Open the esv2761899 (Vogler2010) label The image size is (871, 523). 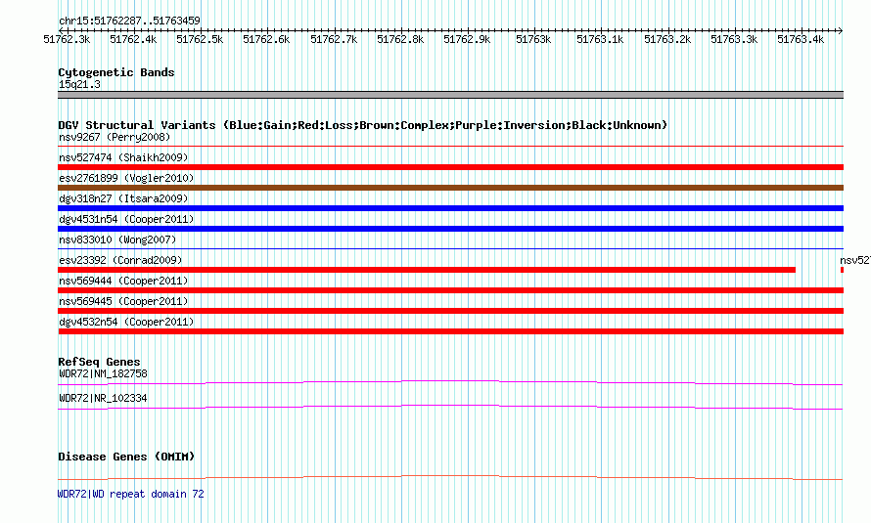(126, 178)
